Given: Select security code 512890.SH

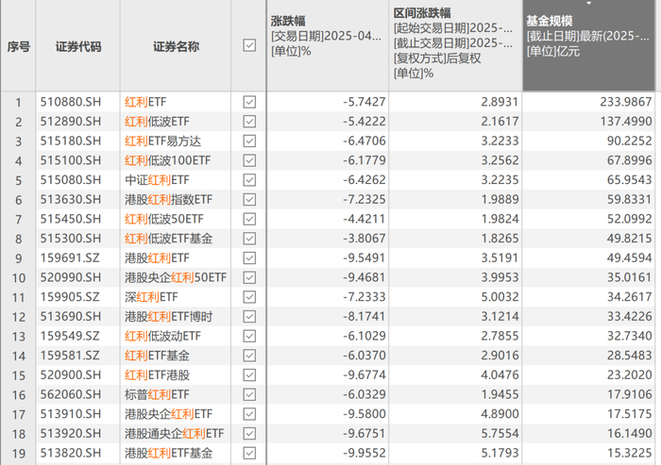Looking at the screenshot, I should [71, 122].
